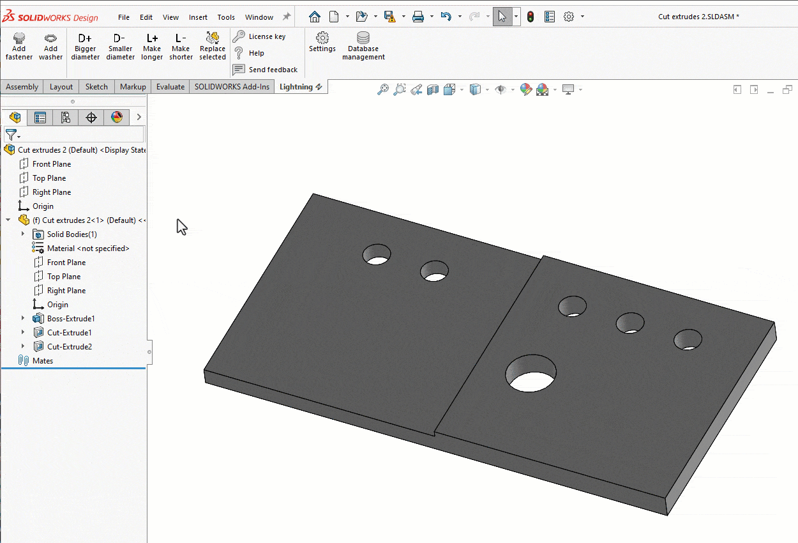Select the top-level Right Plane item

point(45,192)
